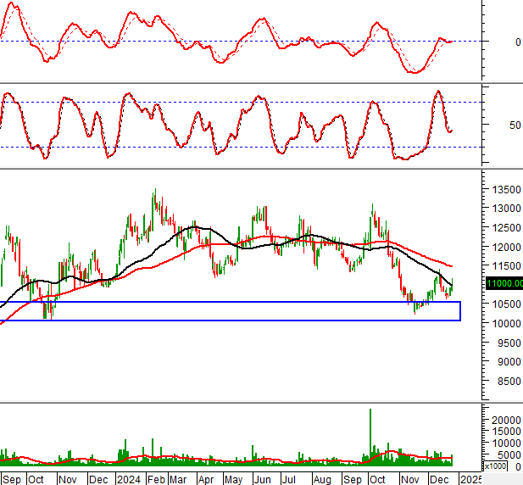523x485 pixels.
Task: Click the 12500 price axis label
Action: click(504, 228)
